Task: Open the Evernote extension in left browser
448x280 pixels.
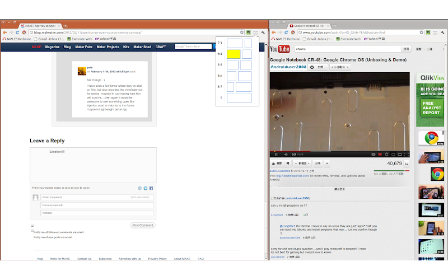Action: tap(249, 32)
